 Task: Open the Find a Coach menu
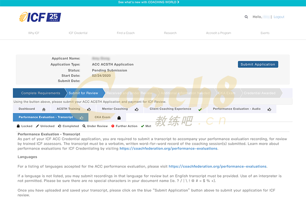pos(125,33)
